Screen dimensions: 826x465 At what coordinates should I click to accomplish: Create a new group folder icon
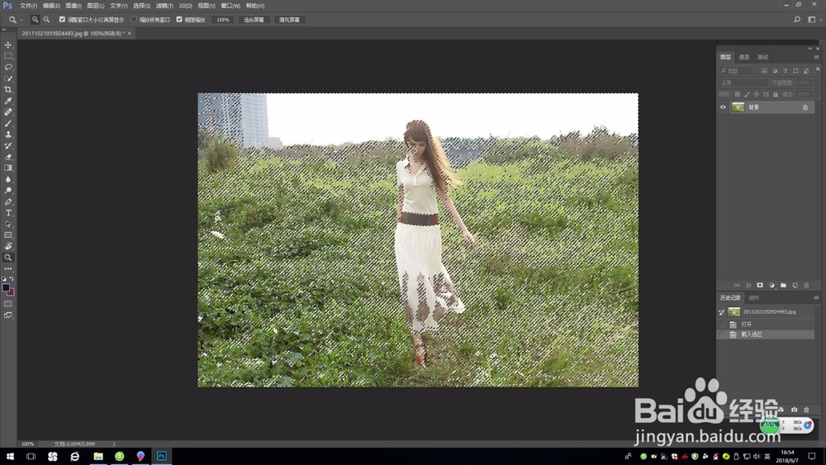(783, 286)
